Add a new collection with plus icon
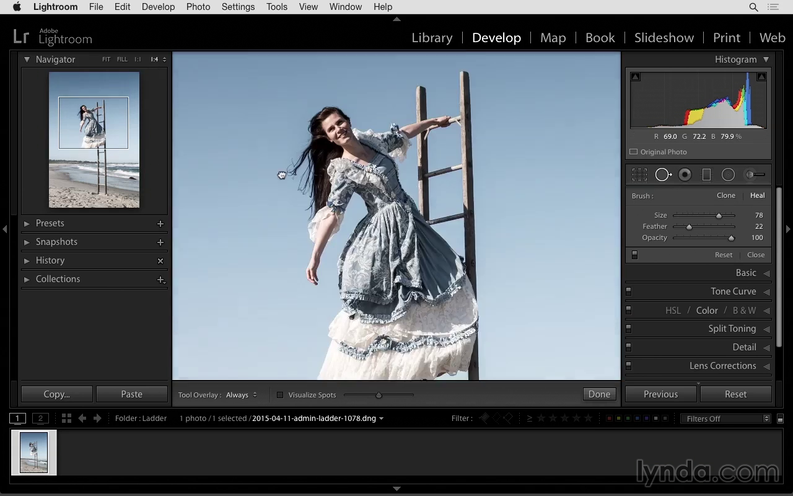 click(x=160, y=280)
